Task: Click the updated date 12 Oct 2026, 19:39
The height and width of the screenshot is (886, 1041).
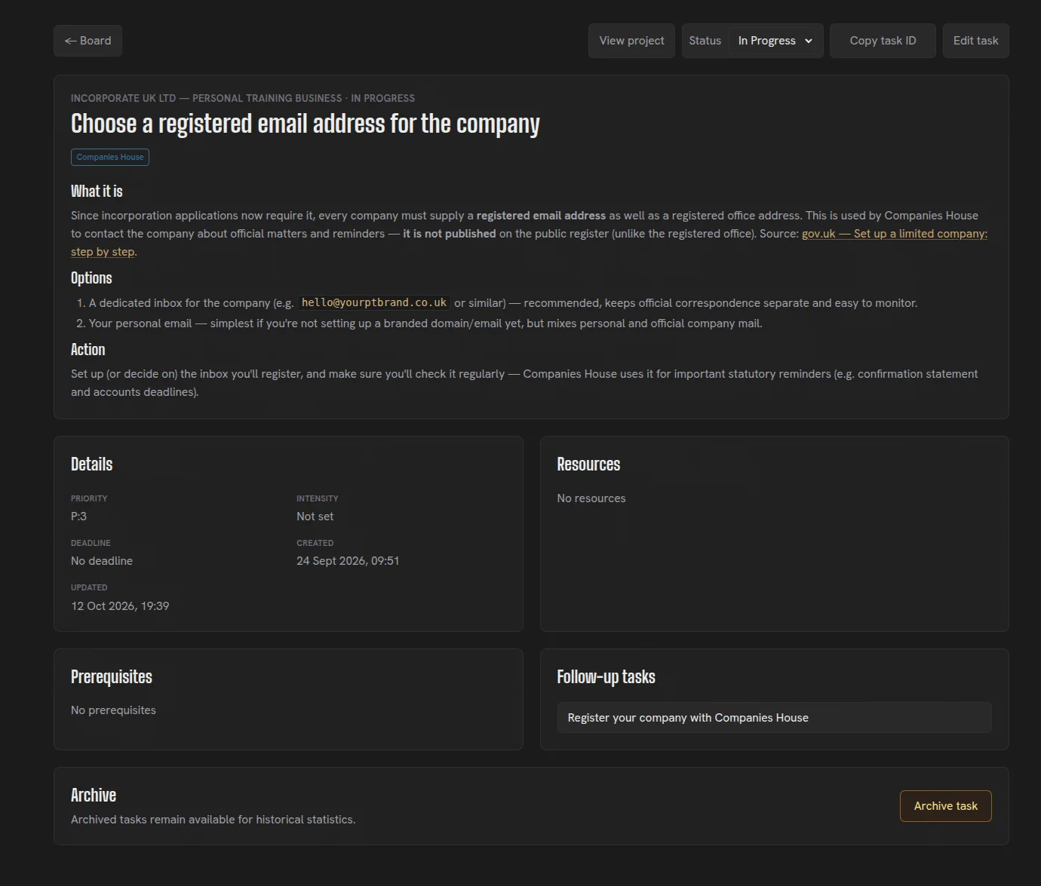Action: tap(120, 606)
